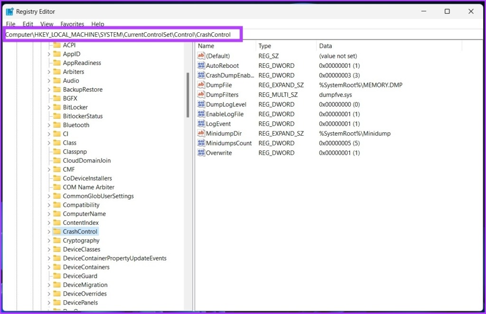The height and width of the screenshot is (314, 486).
Task: Click the %SystemRoot%\Minidump data value
Action: [x=355, y=133]
